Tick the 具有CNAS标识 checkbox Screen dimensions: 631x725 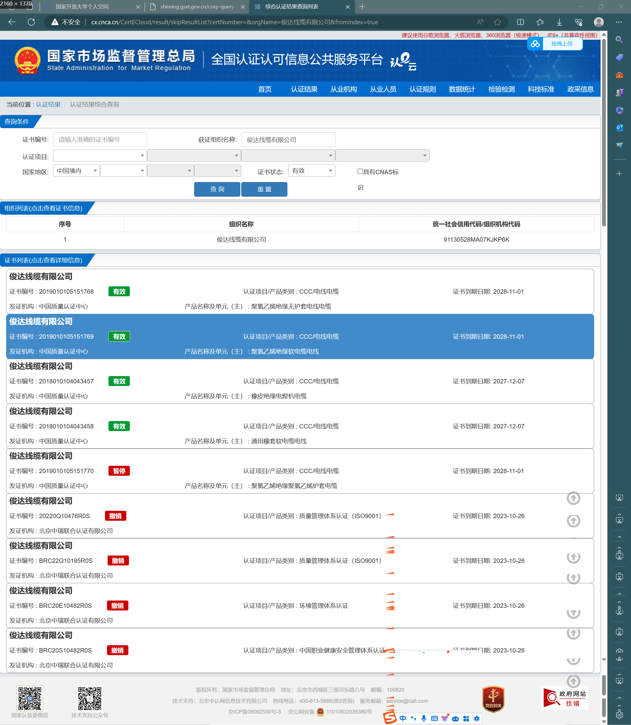(360, 172)
